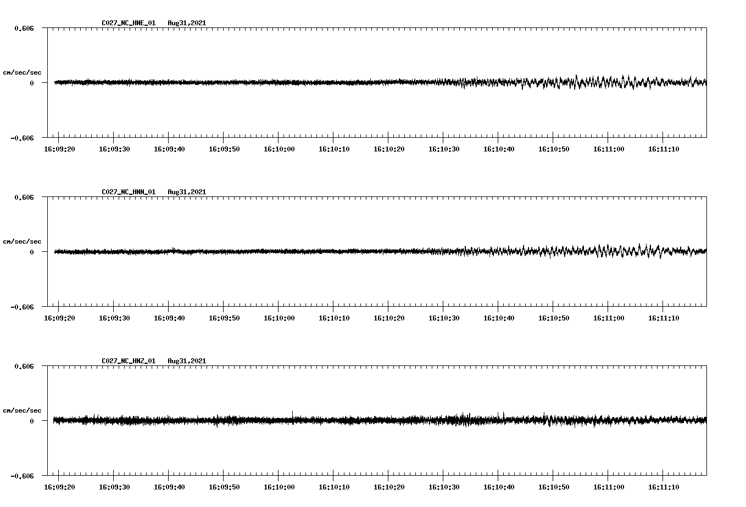Click the HNE waveform peak near 16:10:55
The width and height of the screenshot is (746, 507).
click(x=576, y=78)
